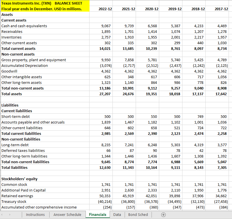Click the Total assets value for 2022-12
The height and width of the screenshot is (219, 232).
coord(105,94)
